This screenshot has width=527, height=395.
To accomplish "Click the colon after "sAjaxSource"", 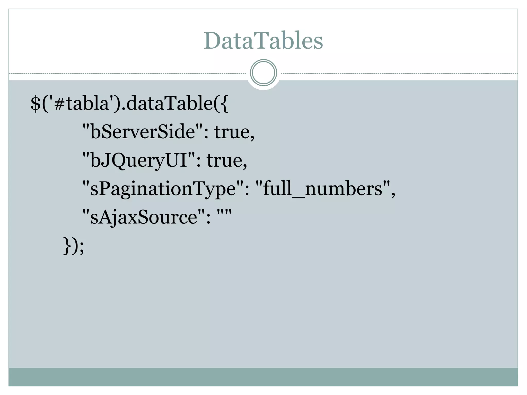I will pyautogui.click(x=208, y=219).
